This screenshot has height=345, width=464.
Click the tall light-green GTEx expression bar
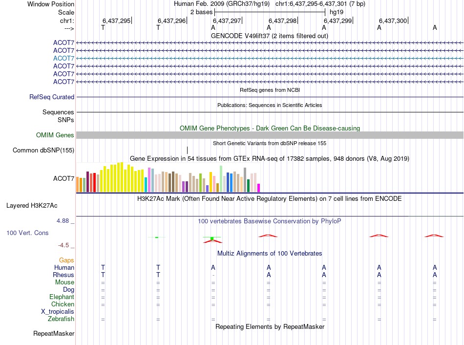coord(221,179)
